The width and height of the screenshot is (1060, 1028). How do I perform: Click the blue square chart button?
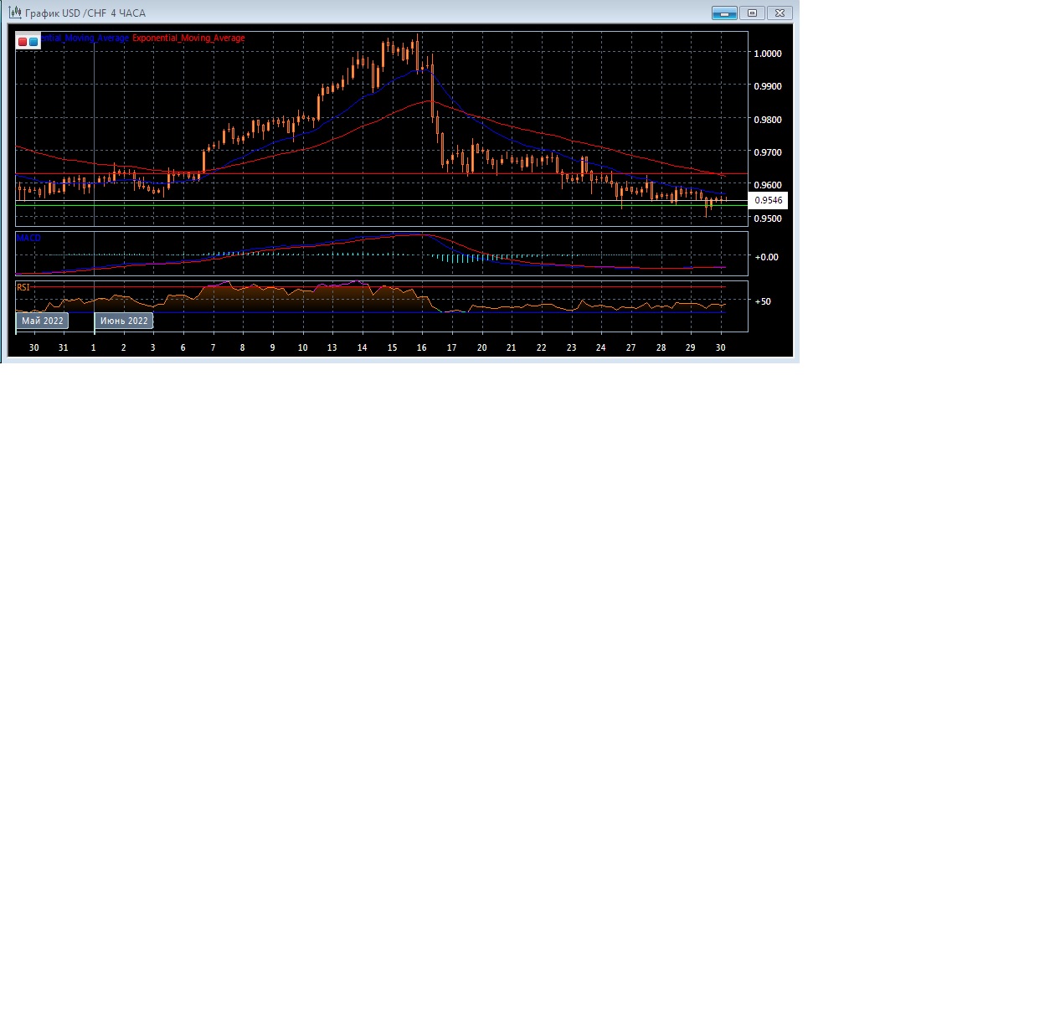[x=33, y=41]
